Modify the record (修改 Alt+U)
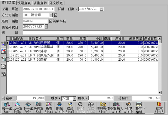This screenshot has width=168, height=115. tap(70, 108)
